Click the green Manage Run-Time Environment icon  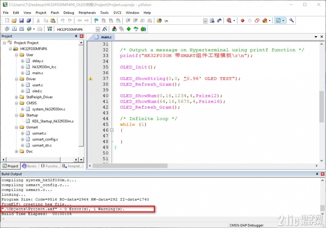129,29
